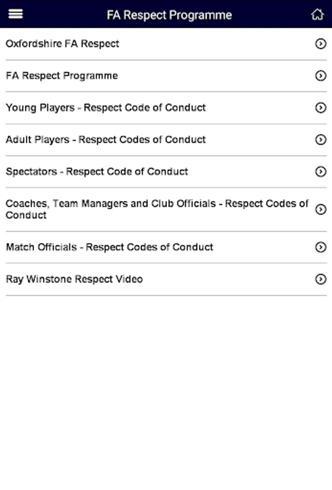The height and width of the screenshot is (490, 332).
Task: Open the hamburger menu
Action: point(16,14)
